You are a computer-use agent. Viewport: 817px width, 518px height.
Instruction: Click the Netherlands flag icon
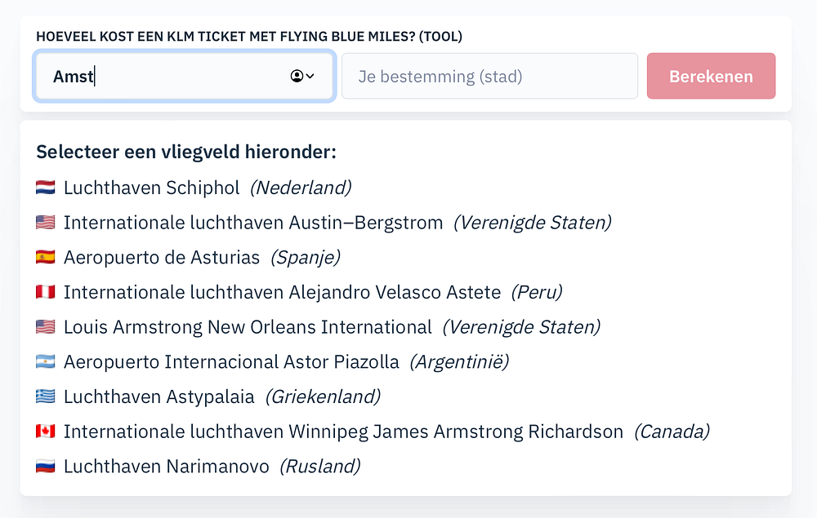pos(45,188)
